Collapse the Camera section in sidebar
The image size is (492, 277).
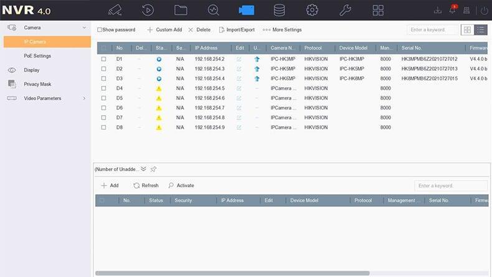(x=84, y=28)
